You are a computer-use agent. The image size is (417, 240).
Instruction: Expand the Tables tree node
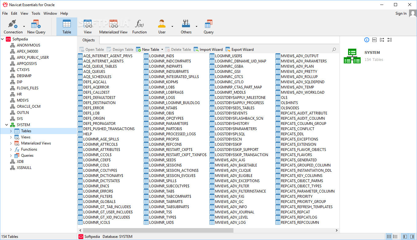11,131
